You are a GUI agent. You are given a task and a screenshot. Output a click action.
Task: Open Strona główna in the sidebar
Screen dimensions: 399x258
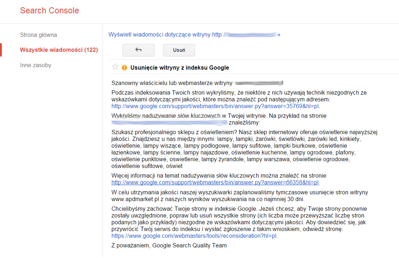[x=38, y=35]
